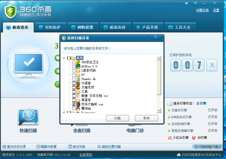Click the 360安全卫士 item icon
This screenshot has height=159, width=226.
coord(78,62)
